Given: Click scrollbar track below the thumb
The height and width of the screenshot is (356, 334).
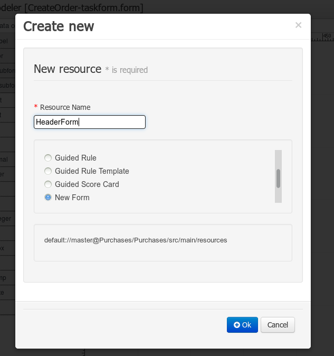Looking at the screenshot, I should (278, 196).
